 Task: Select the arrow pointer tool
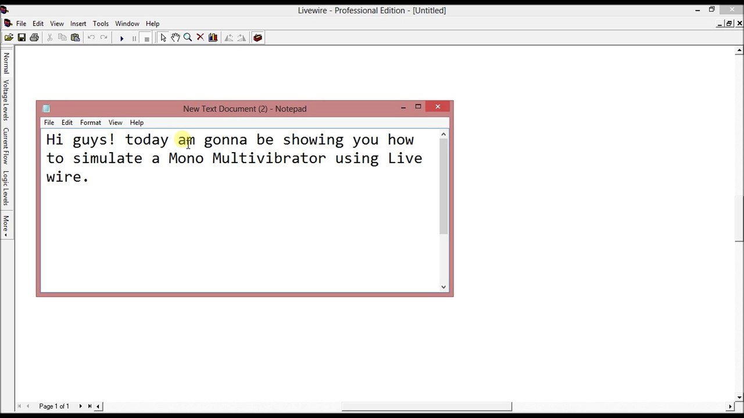[163, 38]
